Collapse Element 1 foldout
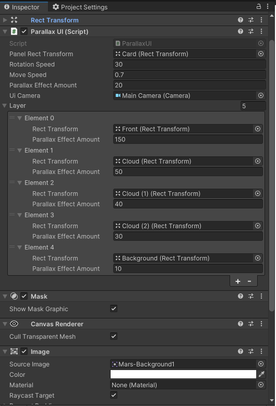The width and height of the screenshot is (276, 406). click(19, 151)
